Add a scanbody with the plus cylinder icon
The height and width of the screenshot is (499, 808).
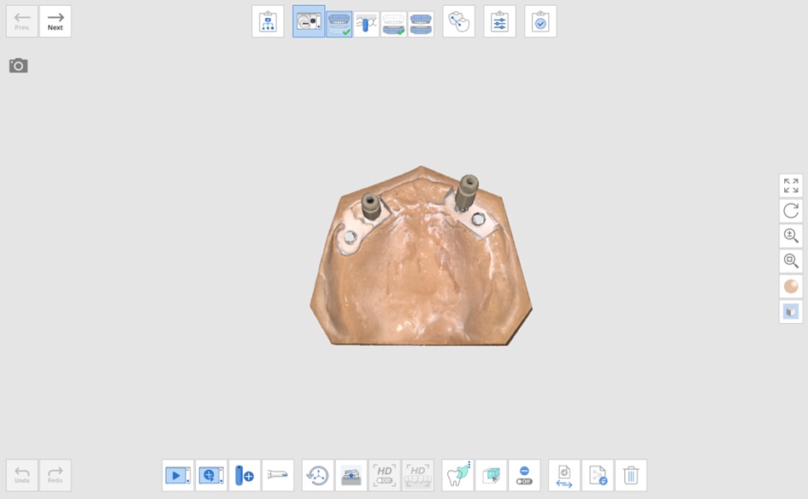click(245, 475)
